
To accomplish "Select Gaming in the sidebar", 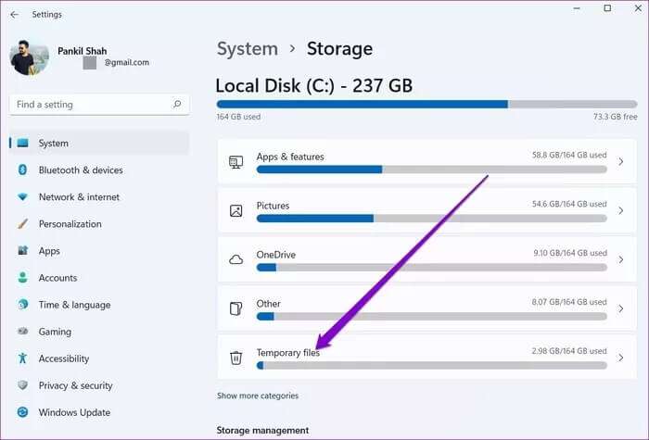I will tap(55, 332).
